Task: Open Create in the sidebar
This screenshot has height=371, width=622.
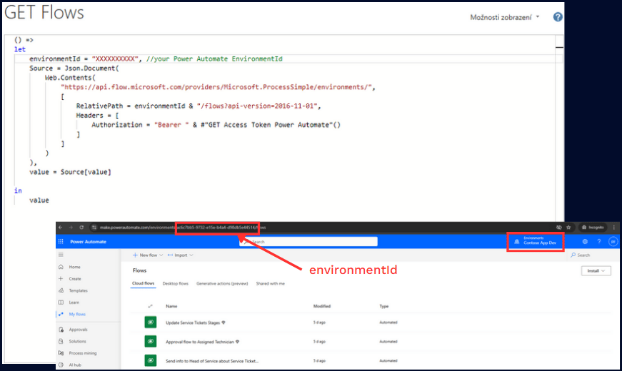Action: click(75, 279)
